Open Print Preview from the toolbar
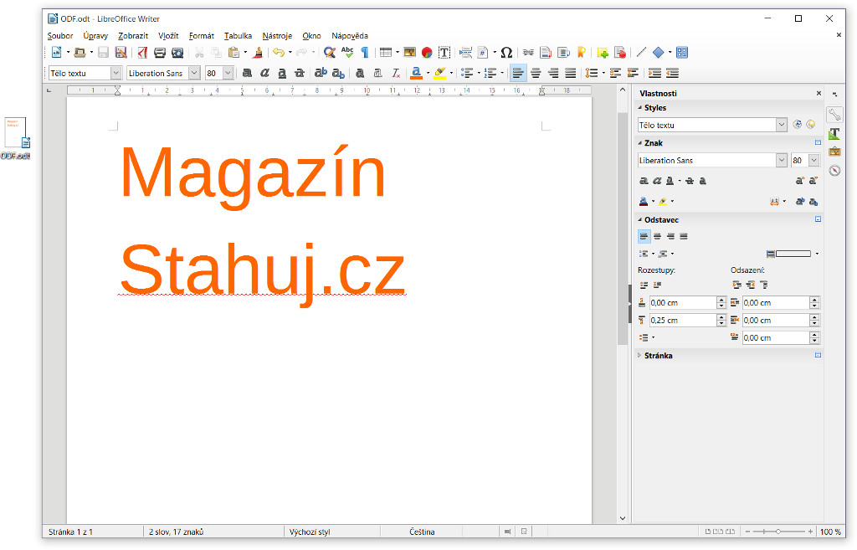The width and height of the screenshot is (857, 550). click(177, 53)
